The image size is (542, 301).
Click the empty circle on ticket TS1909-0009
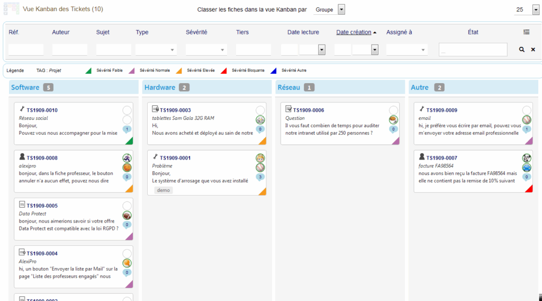click(527, 110)
